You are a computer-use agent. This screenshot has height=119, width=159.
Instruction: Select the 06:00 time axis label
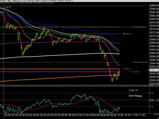point(64,115)
